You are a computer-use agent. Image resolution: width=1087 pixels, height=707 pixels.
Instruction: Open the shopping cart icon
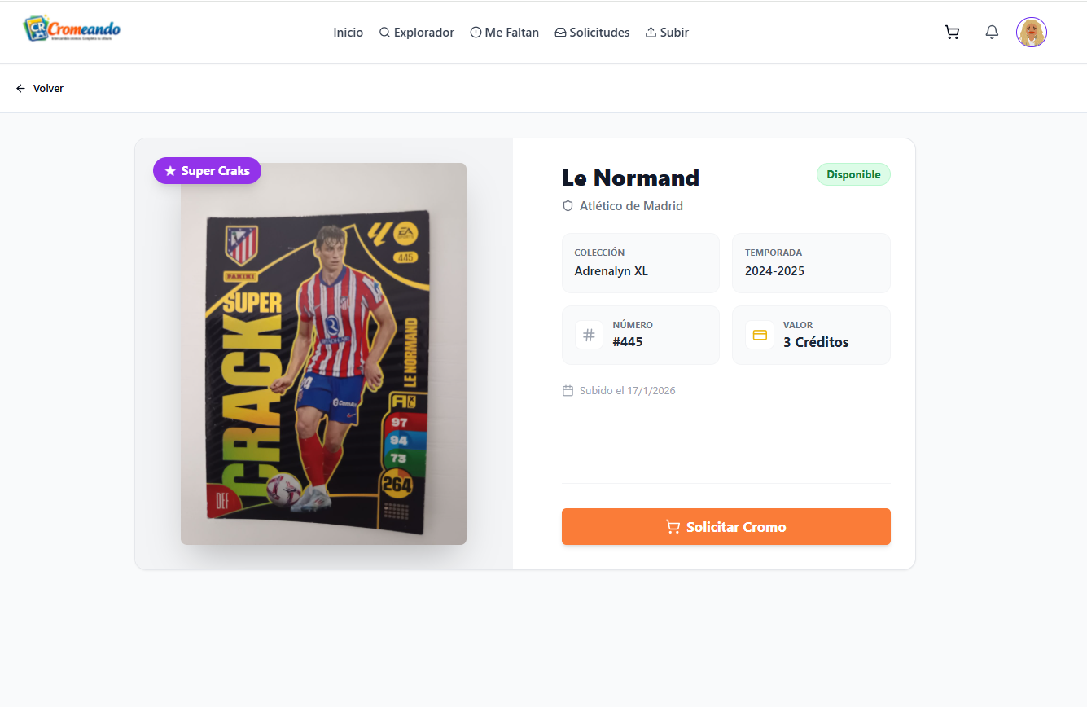pos(952,33)
